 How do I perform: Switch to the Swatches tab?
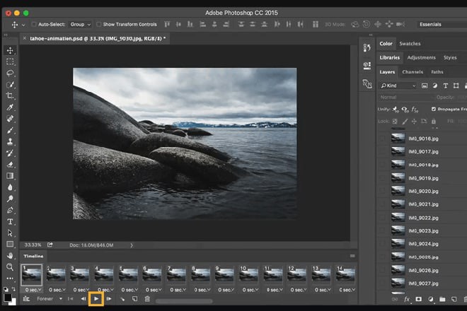[x=410, y=43]
